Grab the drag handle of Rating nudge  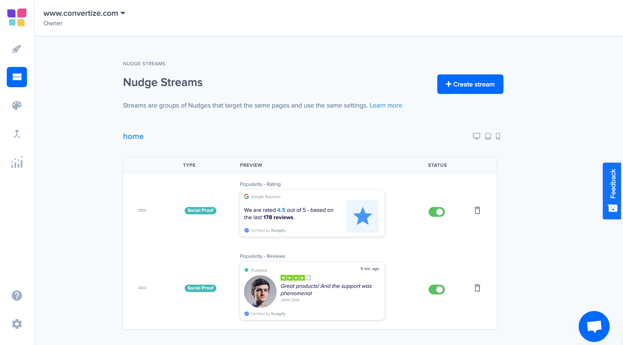[x=142, y=210]
